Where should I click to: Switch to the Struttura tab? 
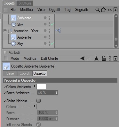click(x=25, y=3)
